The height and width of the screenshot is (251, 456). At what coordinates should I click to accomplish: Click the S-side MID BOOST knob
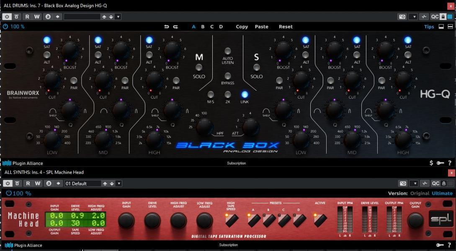coord(335,51)
